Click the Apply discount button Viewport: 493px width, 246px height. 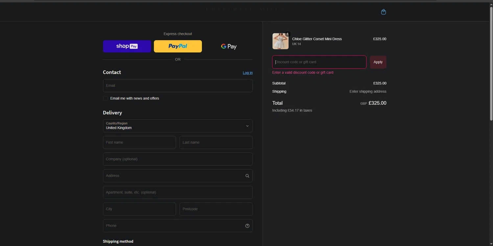[x=378, y=62]
